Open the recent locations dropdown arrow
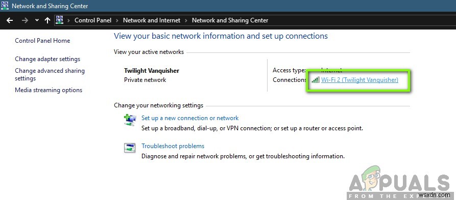The image size is (456, 200). tap(37, 20)
